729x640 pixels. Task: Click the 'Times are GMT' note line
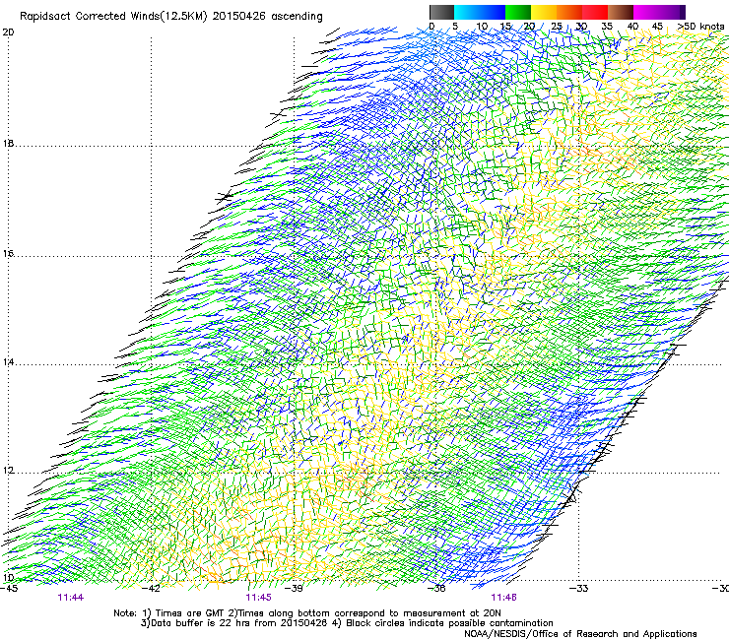tap(307, 613)
